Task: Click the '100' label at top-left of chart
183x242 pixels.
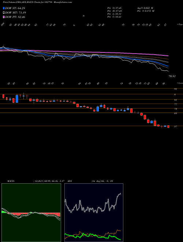Action: coord(3,25)
